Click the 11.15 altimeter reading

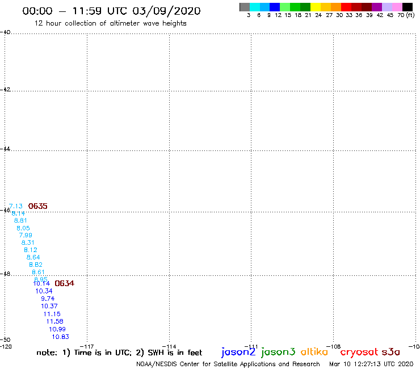pos(52,314)
